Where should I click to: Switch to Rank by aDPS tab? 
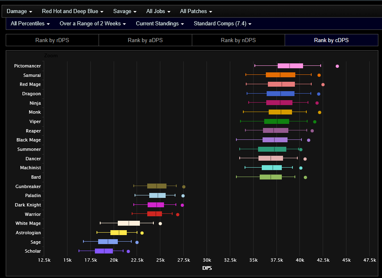[x=145, y=40]
